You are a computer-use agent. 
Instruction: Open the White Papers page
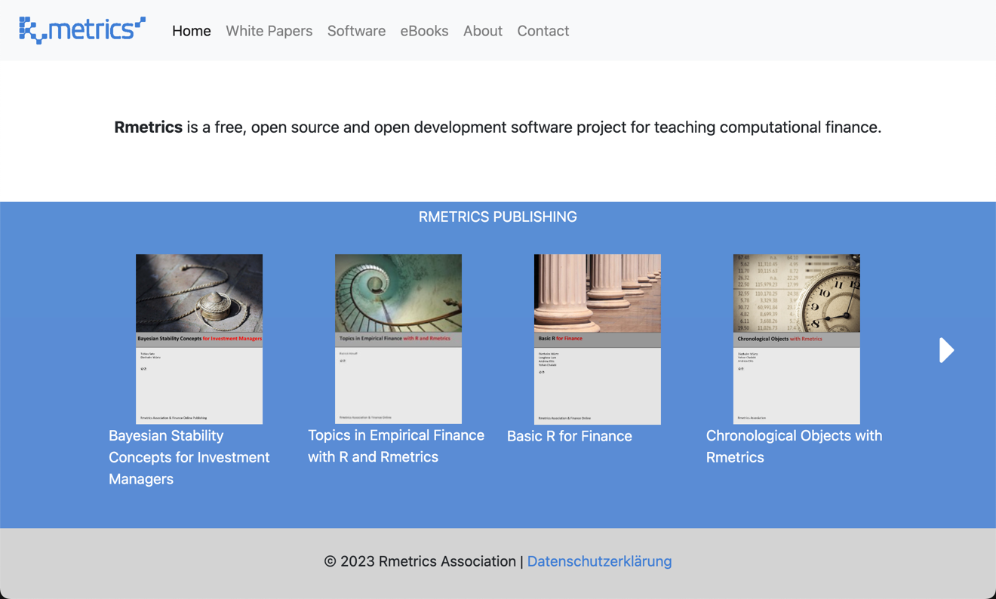pyautogui.click(x=269, y=31)
